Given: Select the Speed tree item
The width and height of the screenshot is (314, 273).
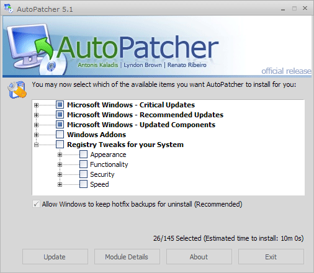Looking at the screenshot, I should (x=99, y=184).
